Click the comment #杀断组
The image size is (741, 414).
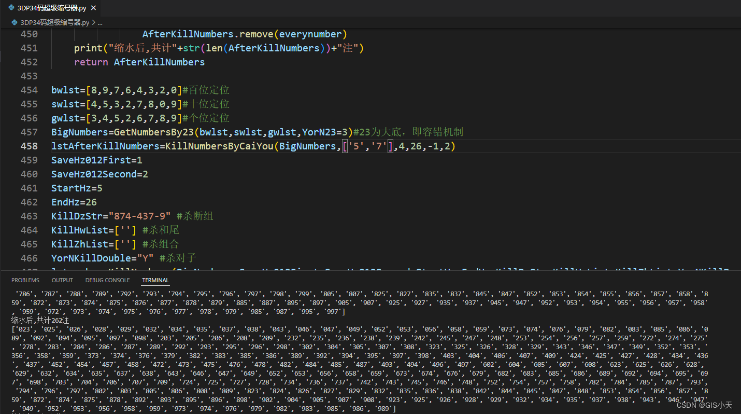[x=195, y=216]
